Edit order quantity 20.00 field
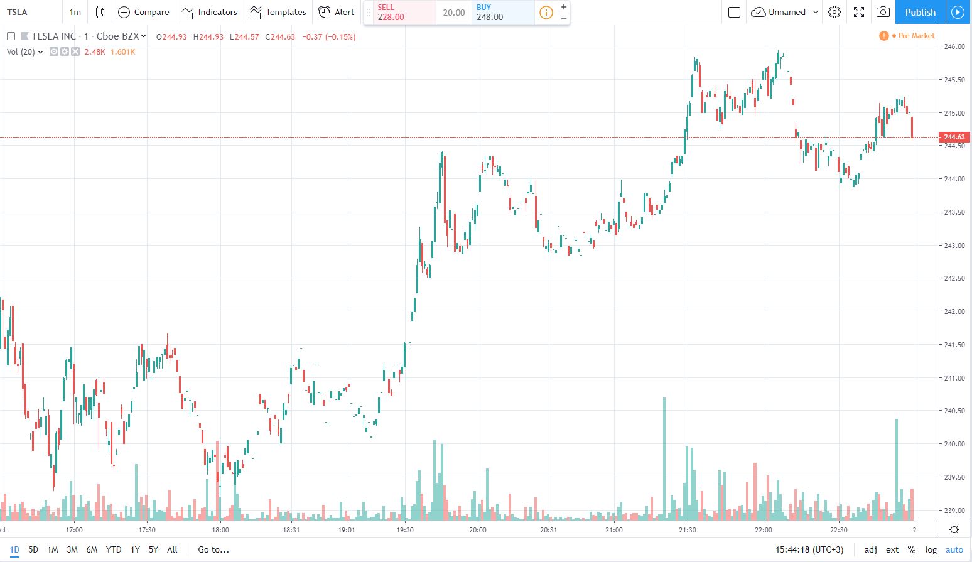This screenshot has width=972, height=562. pos(454,13)
